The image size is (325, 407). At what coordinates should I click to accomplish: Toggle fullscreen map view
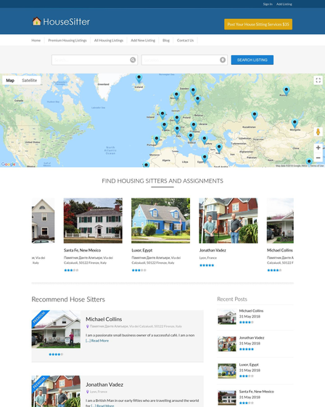point(318,80)
